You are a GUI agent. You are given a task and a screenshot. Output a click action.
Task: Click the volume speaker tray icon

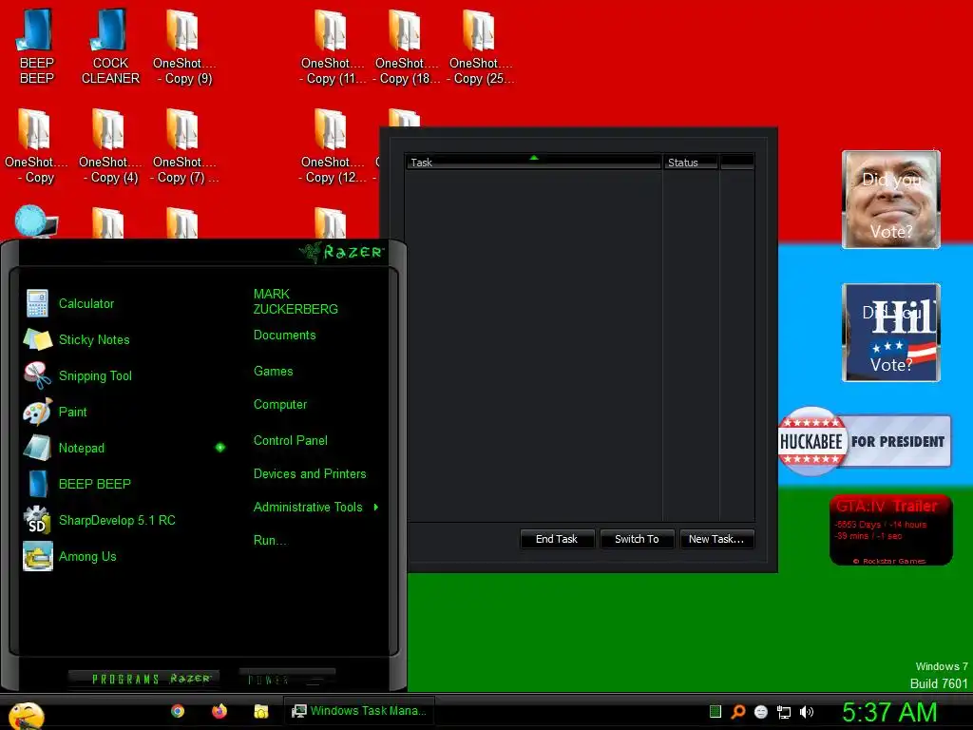click(x=807, y=712)
